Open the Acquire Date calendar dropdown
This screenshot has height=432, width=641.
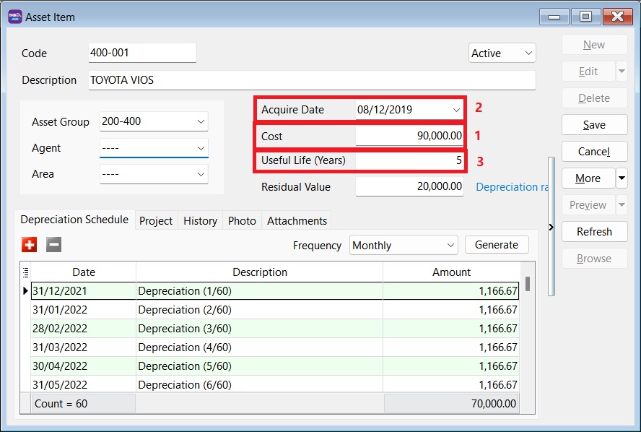tap(456, 110)
